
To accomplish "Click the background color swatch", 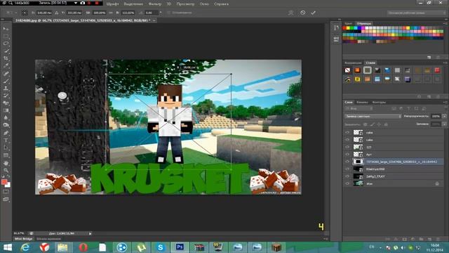I will point(8,185).
